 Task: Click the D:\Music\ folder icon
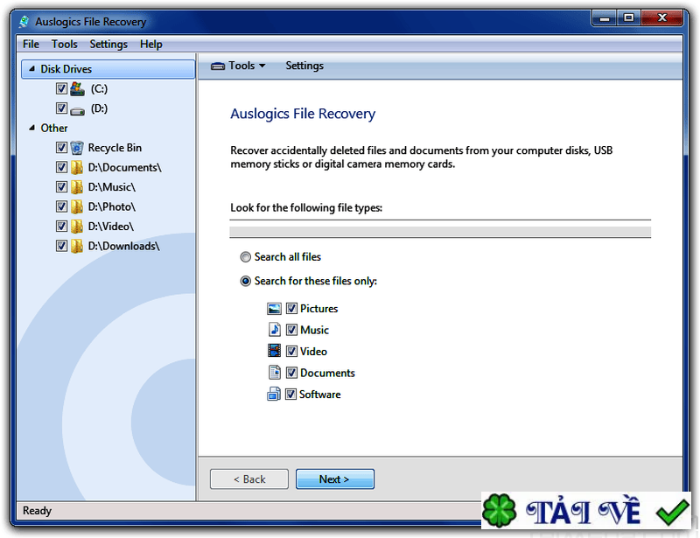(x=77, y=186)
